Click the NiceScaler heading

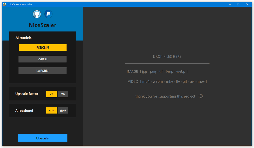click(x=43, y=25)
